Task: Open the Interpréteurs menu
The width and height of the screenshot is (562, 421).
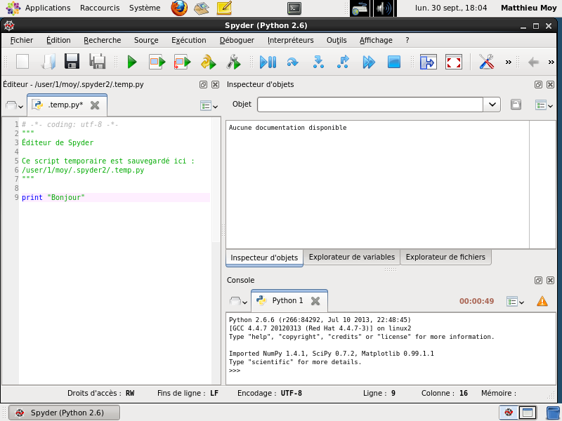Action: click(290, 40)
